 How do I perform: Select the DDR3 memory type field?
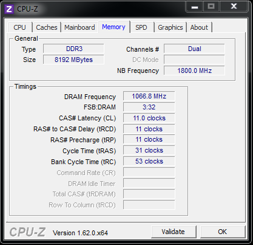73,49
